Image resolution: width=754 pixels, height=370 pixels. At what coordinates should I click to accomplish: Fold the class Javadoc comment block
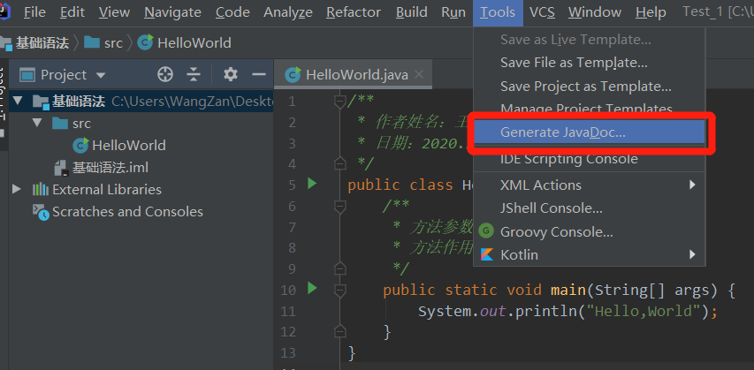tap(339, 101)
